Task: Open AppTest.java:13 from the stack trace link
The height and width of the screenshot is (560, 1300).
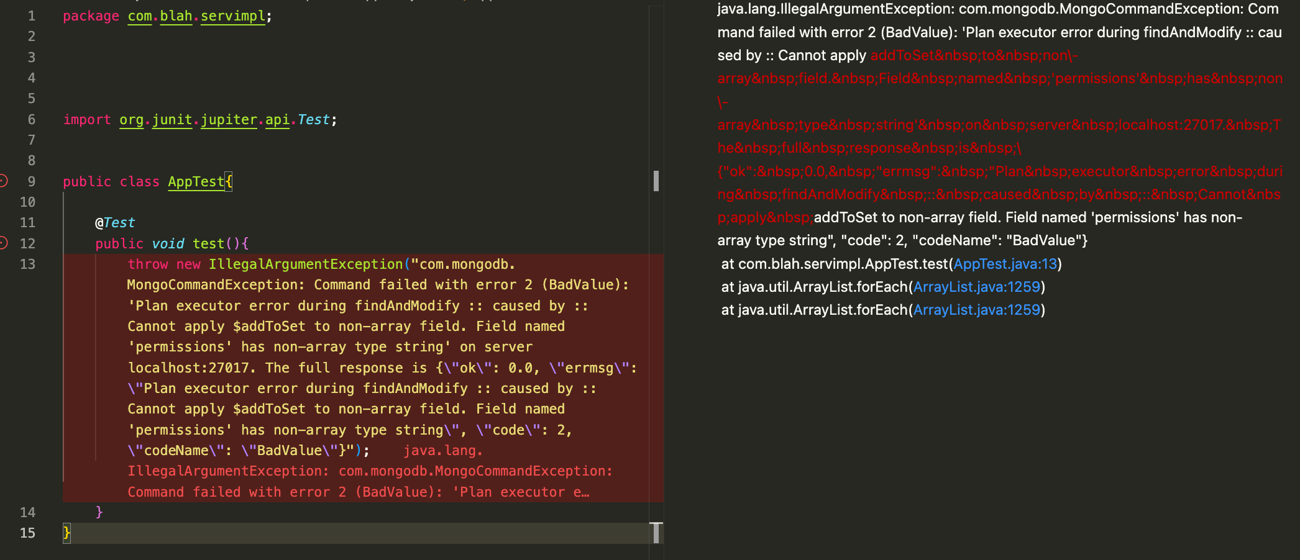Action: point(1005,264)
